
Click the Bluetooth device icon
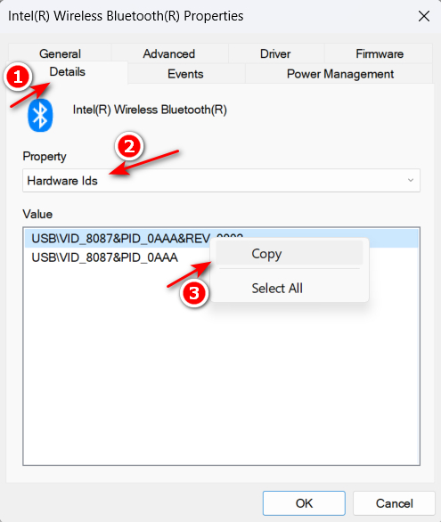(40, 115)
